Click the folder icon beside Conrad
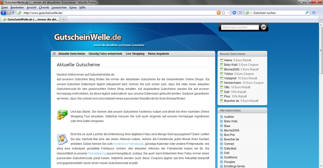Viewport: 323px width, 168px height. (221, 144)
